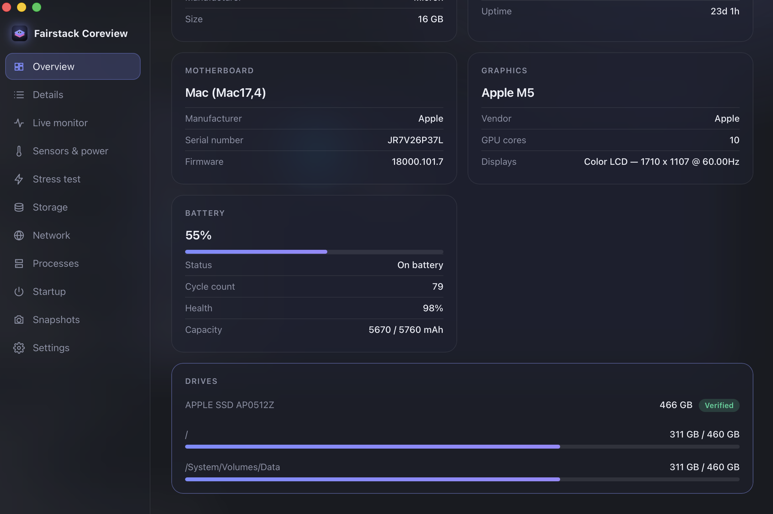Click the battery 55% heading

pos(198,235)
